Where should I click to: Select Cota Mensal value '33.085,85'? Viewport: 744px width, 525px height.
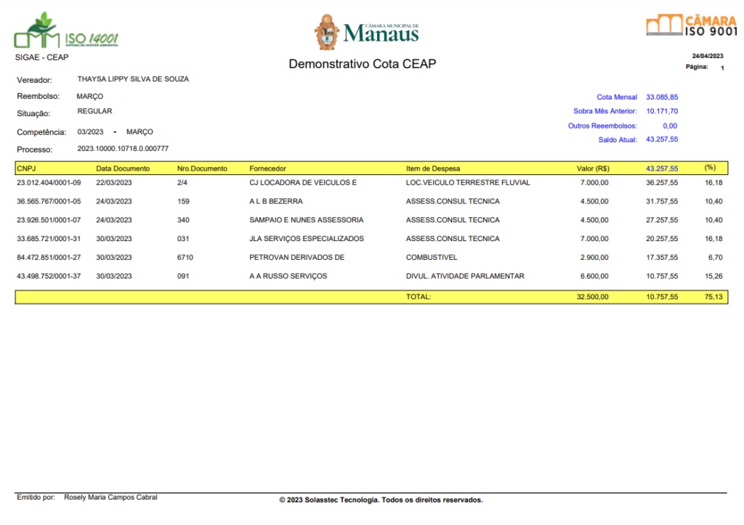click(662, 97)
